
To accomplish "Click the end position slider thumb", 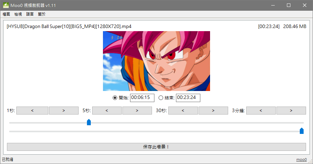I will [x=302, y=131].
